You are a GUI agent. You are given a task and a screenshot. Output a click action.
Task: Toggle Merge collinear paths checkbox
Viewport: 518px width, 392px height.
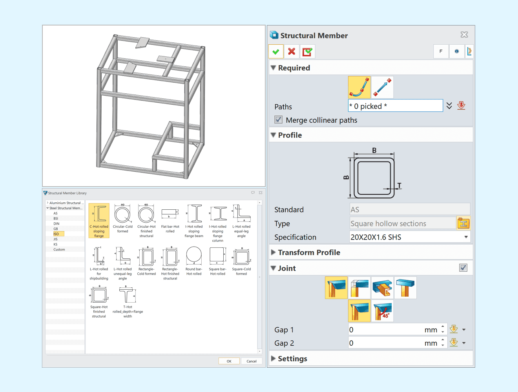tap(279, 120)
